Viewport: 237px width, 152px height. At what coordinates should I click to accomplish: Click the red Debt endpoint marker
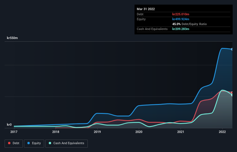point(232,92)
